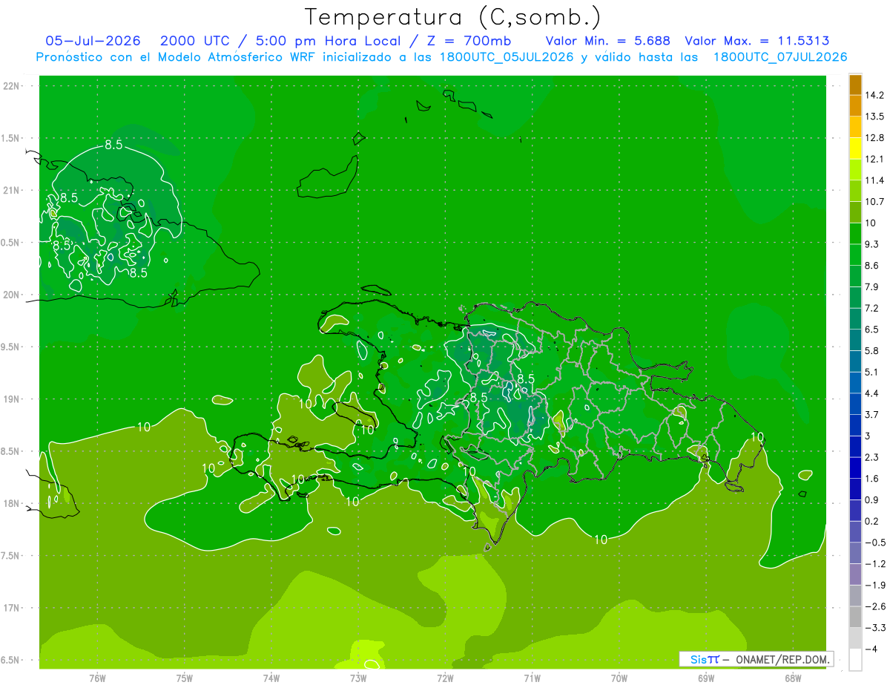The width and height of the screenshot is (890, 688).
Task: Click '2000 UTC' time in the header
Action: pos(197,41)
